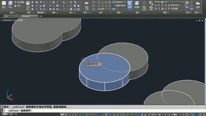This screenshot has height=116, width=206.
Task: Click the SUBTRACT command line input field
Action: (x=104, y=111)
